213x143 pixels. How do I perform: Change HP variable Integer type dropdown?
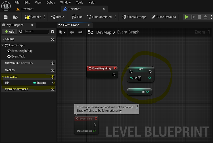pos(40,83)
